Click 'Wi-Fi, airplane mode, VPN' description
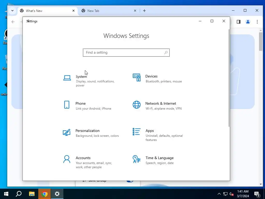The height and width of the screenshot is (199, 265). [164, 109]
